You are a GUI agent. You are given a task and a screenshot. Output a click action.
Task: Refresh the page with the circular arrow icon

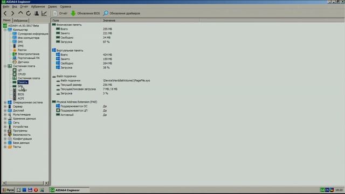tap(29, 13)
